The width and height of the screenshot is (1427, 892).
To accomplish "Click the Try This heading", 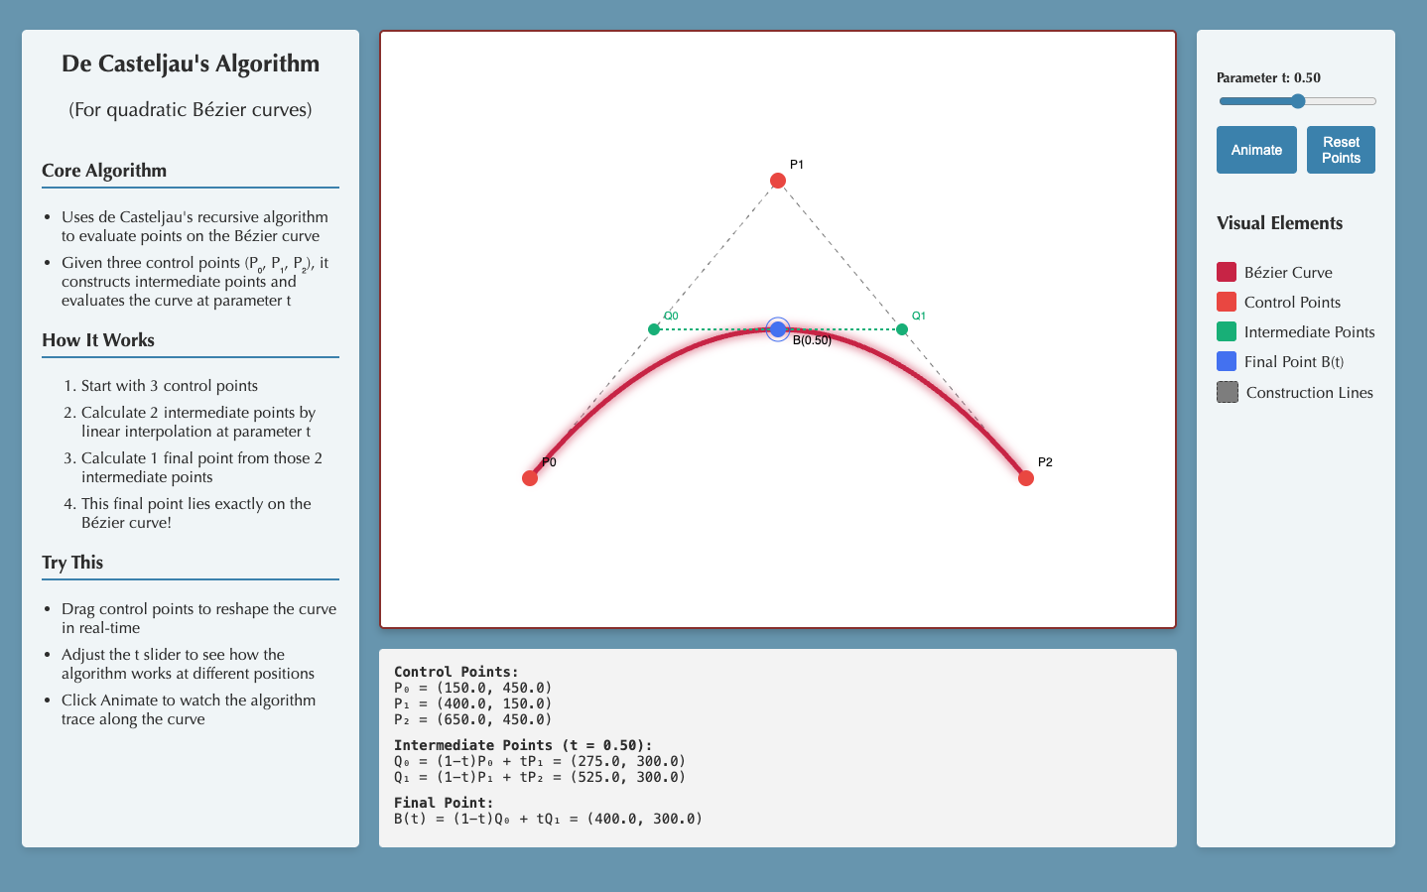I will coord(72,563).
